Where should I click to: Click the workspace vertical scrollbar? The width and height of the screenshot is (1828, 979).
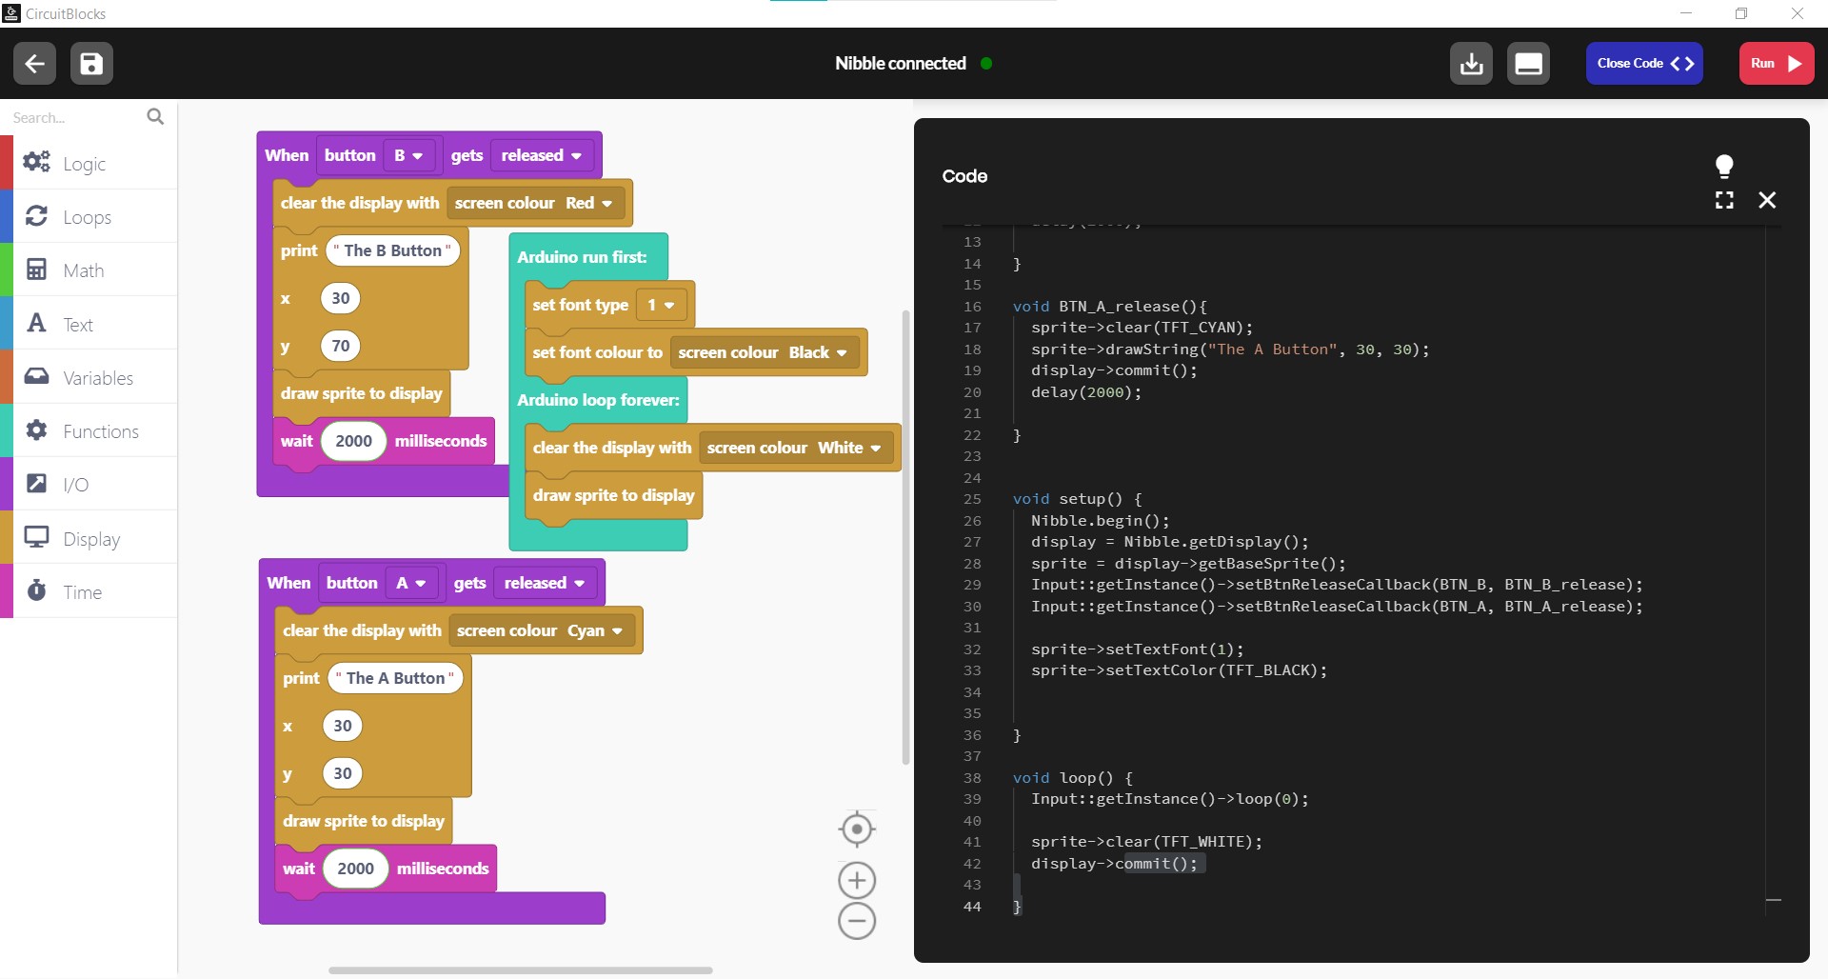(905, 537)
